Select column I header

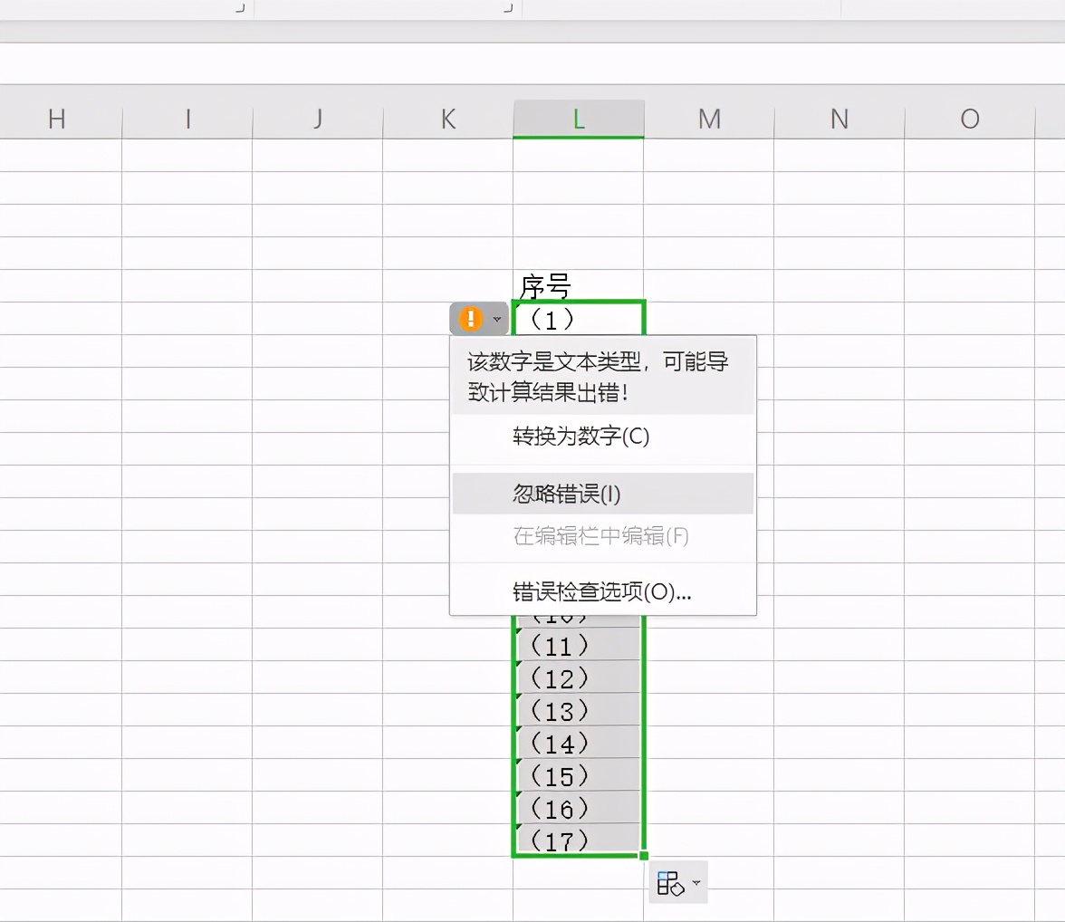click(187, 119)
